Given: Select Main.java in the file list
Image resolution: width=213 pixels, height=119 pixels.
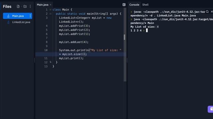Looking at the screenshot, I should point(18,16).
